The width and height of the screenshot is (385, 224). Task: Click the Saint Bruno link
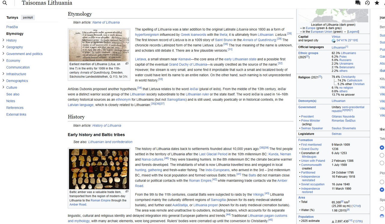224,40
